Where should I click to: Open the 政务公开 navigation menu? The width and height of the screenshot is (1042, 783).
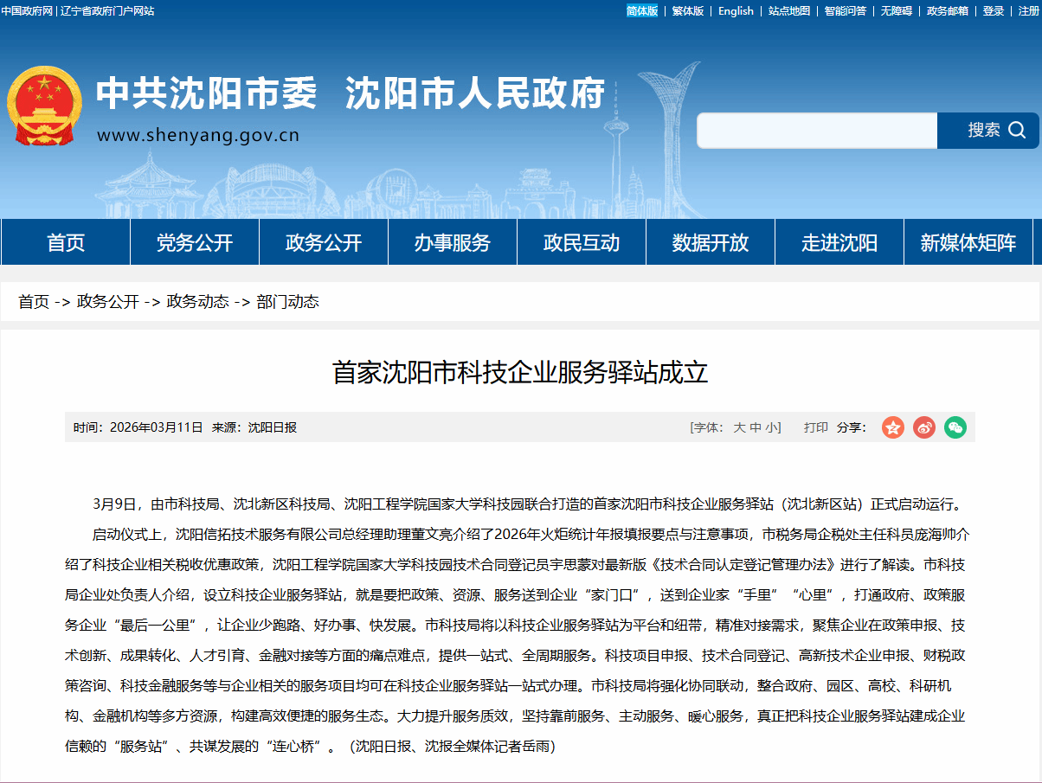(x=324, y=242)
